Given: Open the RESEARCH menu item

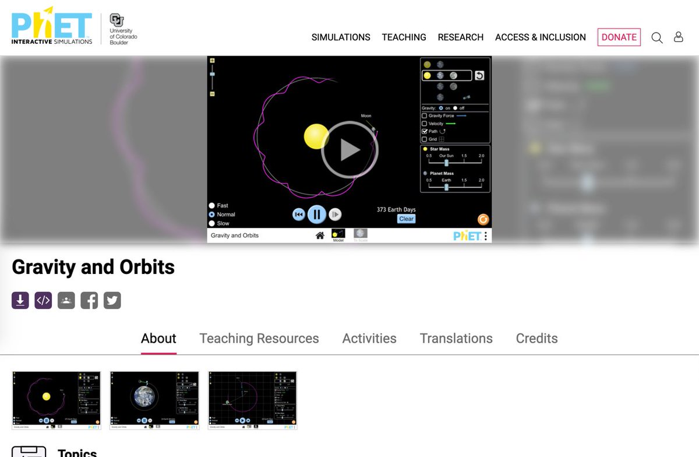Looking at the screenshot, I should click(460, 37).
